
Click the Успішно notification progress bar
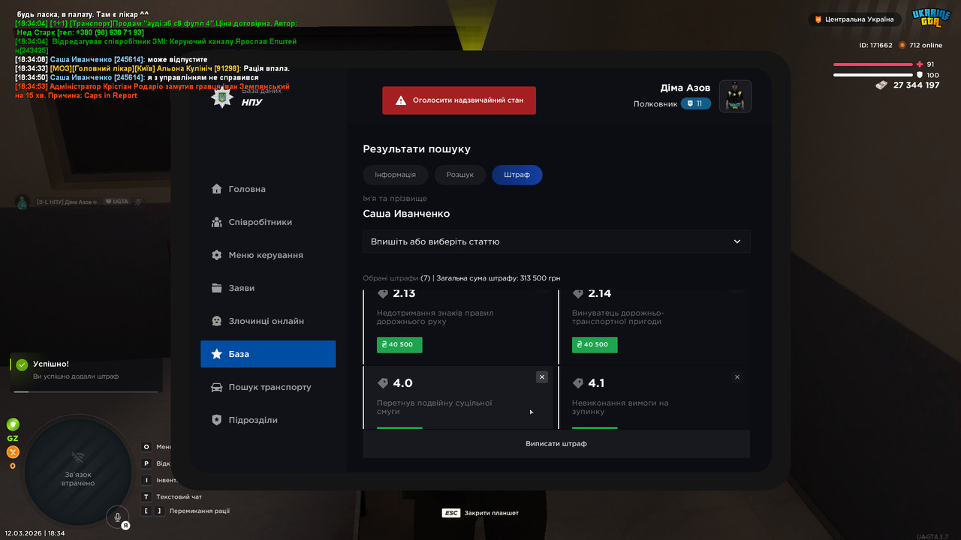click(87, 391)
